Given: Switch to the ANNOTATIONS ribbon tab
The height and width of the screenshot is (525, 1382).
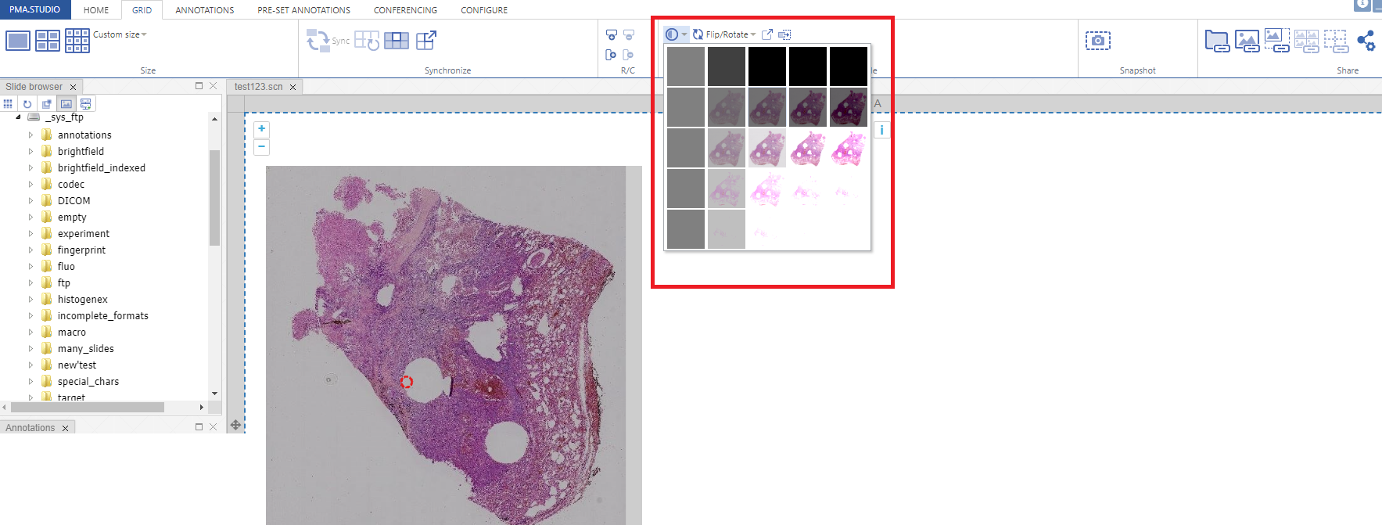Looking at the screenshot, I should [204, 10].
